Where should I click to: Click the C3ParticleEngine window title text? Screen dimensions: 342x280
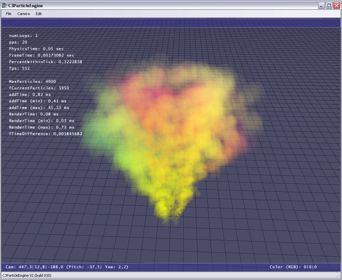point(24,5)
